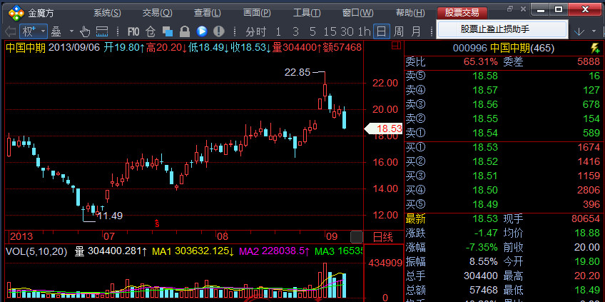This screenshot has height=302, width=605.
Task: Click the grey square button beside 日线
Action: pos(357,237)
